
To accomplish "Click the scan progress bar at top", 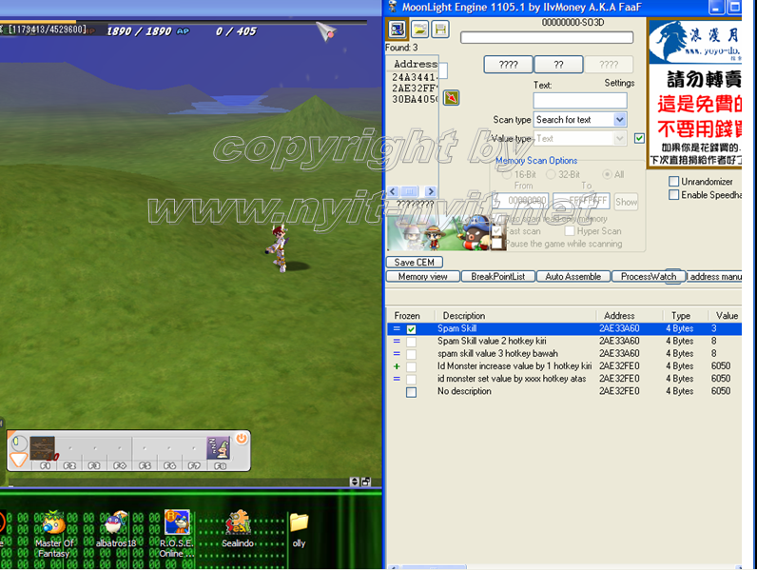I will (547, 38).
